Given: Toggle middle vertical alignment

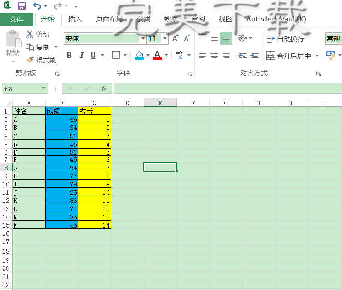Looking at the screenshot, I should click(214, 38).
